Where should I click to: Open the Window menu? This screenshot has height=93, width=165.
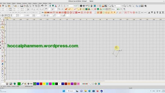(45, 3)
